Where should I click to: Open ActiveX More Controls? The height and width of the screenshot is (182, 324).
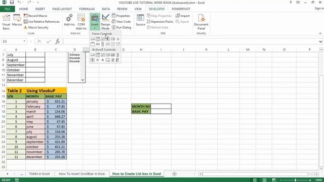point(118,60)
